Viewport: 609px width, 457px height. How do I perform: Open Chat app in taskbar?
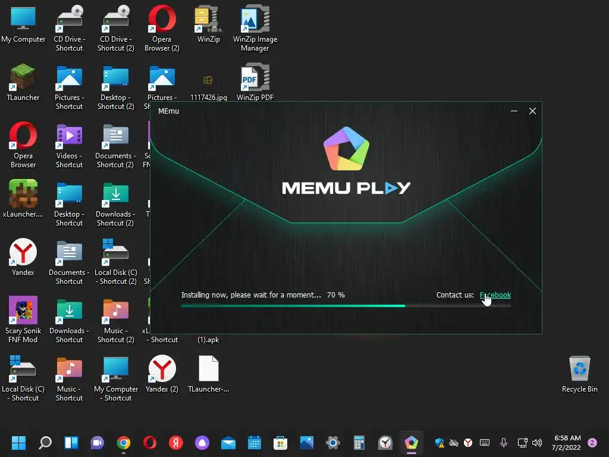point(97,443)
